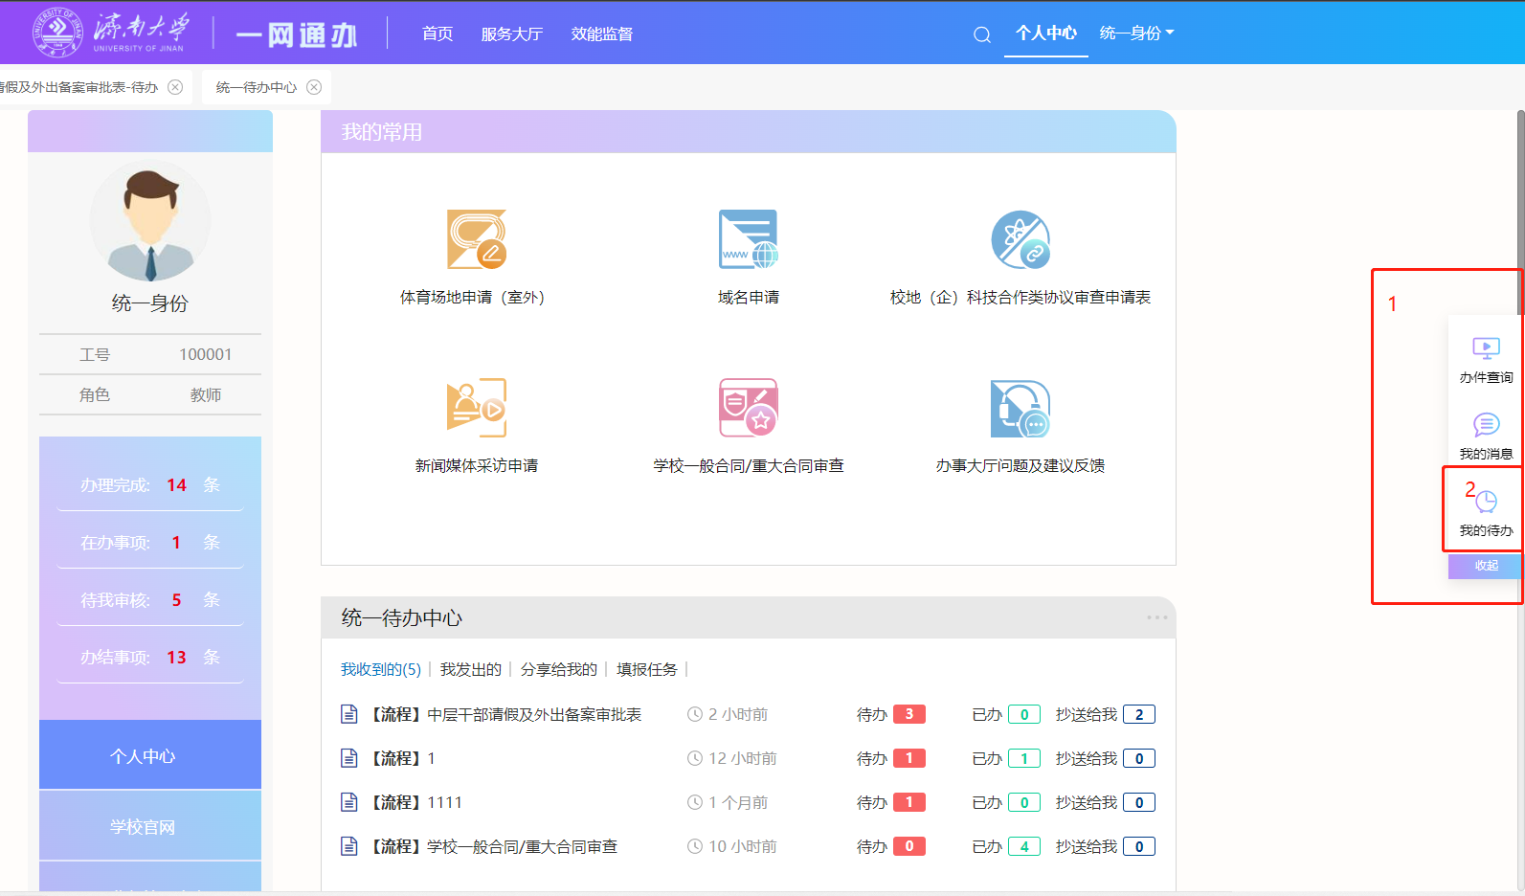This screenshot has width=1525, height=896.
Task: Open the school contract review icon
Action: tap(748, 409)
